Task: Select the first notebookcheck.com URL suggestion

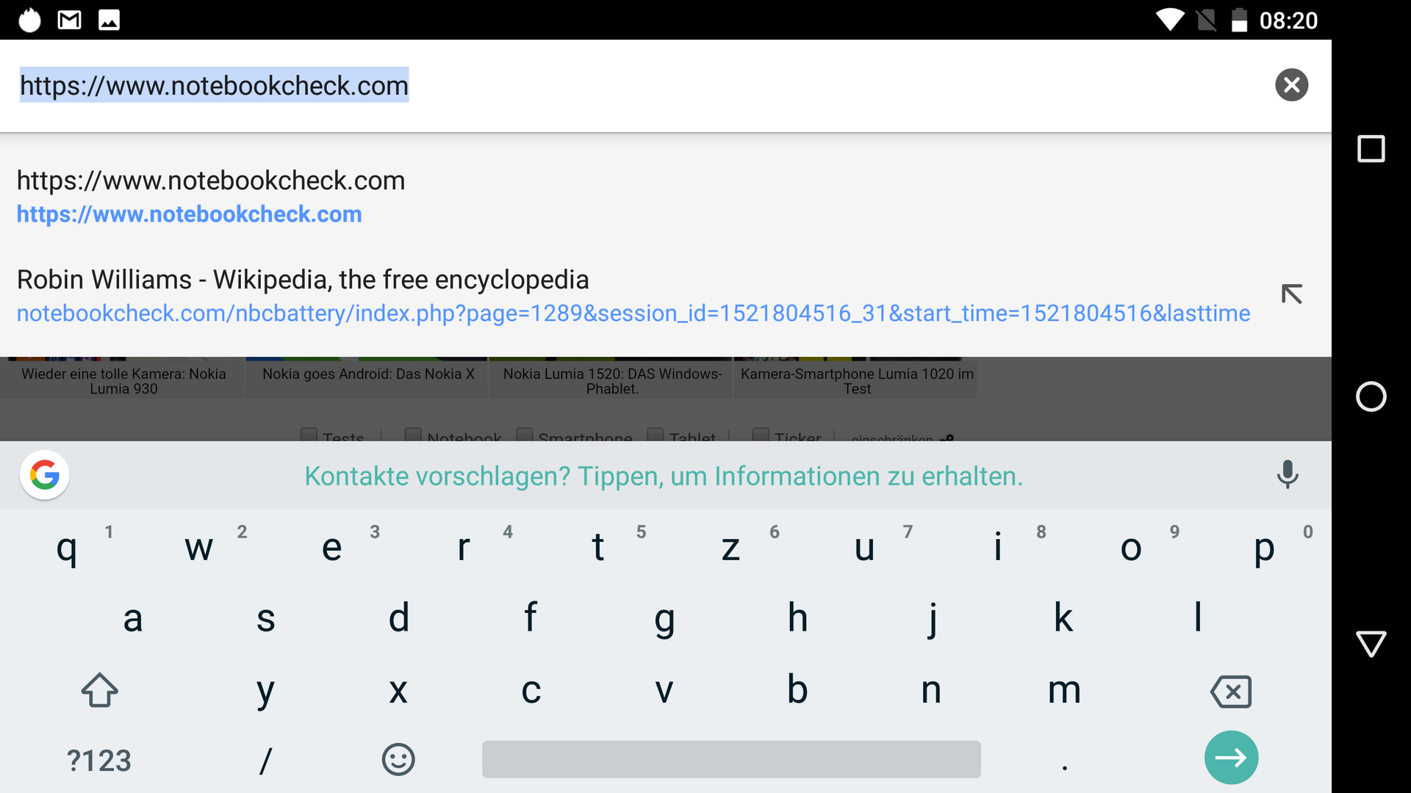Action: click(x=211, y=197)
